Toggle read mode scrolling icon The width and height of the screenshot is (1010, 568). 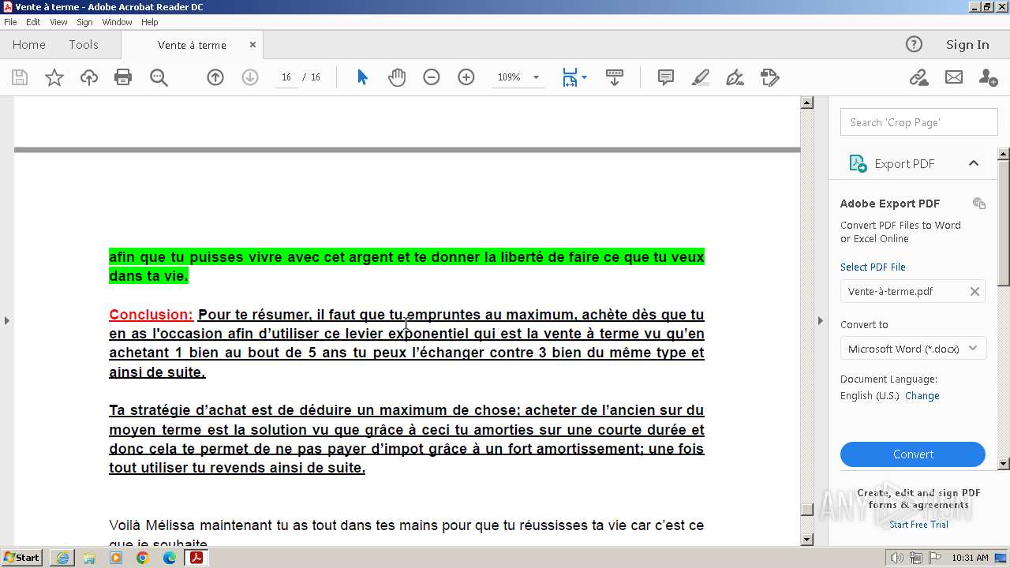click(615, 77)
